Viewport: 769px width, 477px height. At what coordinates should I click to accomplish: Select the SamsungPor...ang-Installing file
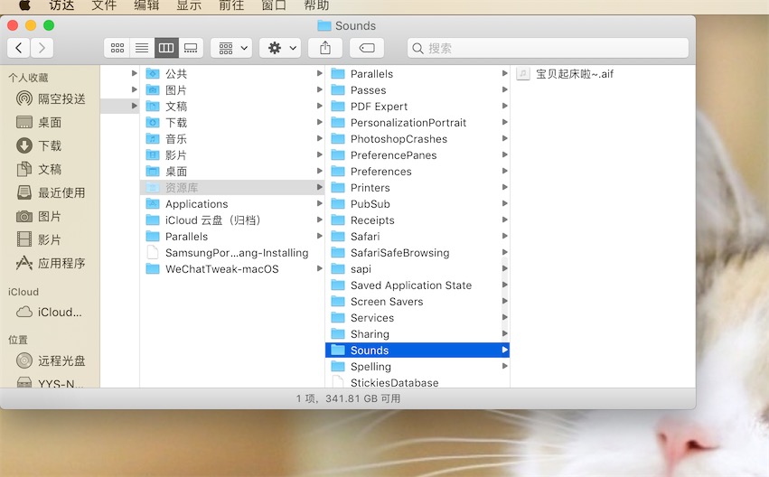[x=232, y=252]
